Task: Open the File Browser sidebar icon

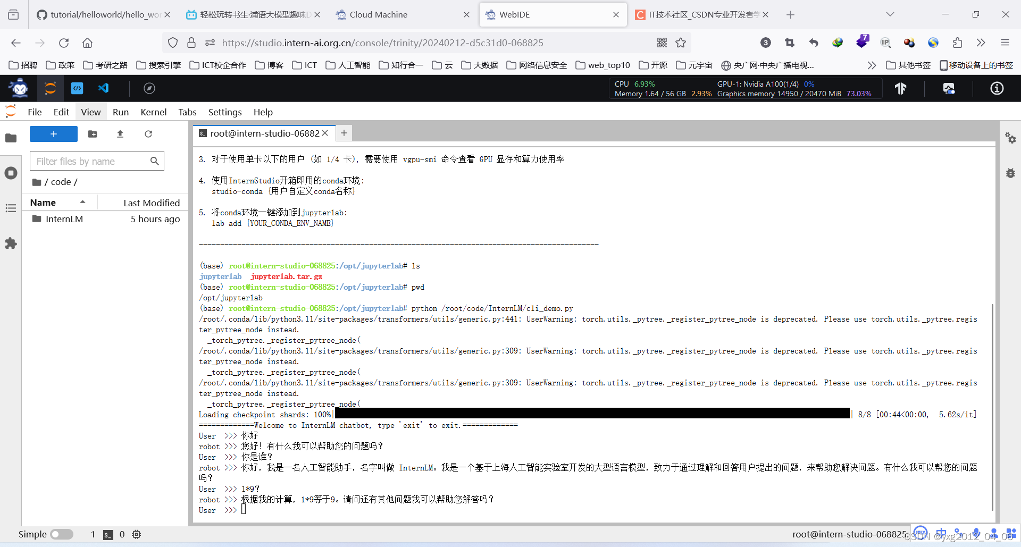Action: 11,138
